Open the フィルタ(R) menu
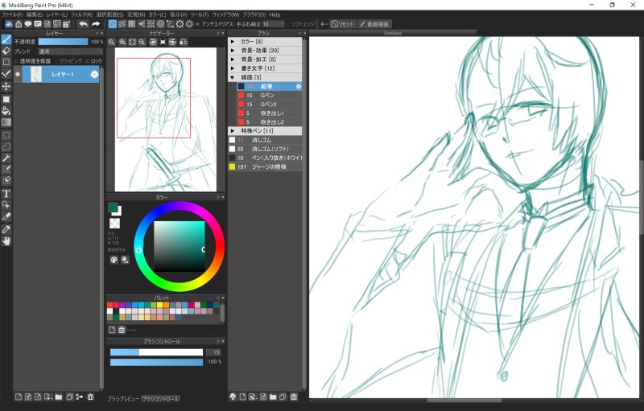644x411 pixels. click(81, 14)
